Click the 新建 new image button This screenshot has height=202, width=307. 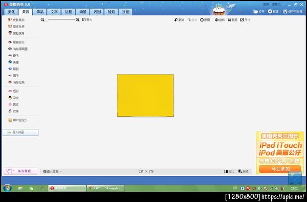tap(273, 12)
